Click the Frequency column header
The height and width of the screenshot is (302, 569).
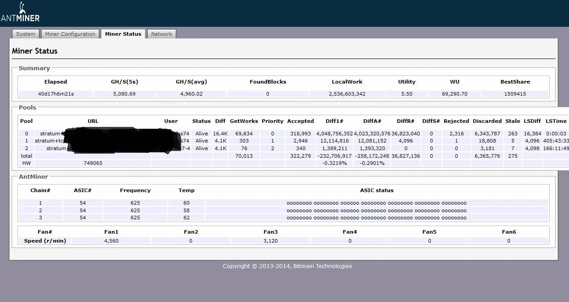click(135, 190)
